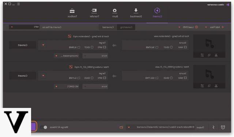Rename the Peter Lindborg output mp3 file
The width and height of the screenshot is (234, 137).
click(71, 67)
